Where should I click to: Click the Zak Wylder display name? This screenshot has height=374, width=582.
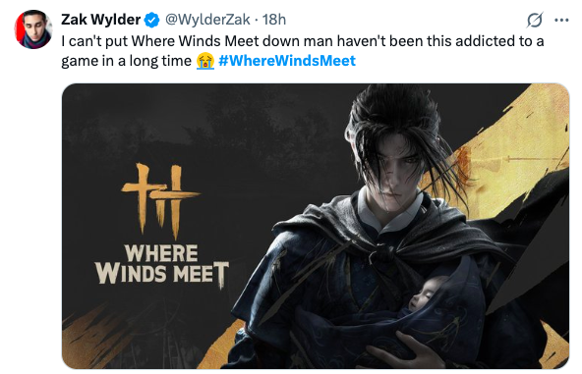[100, 20]
